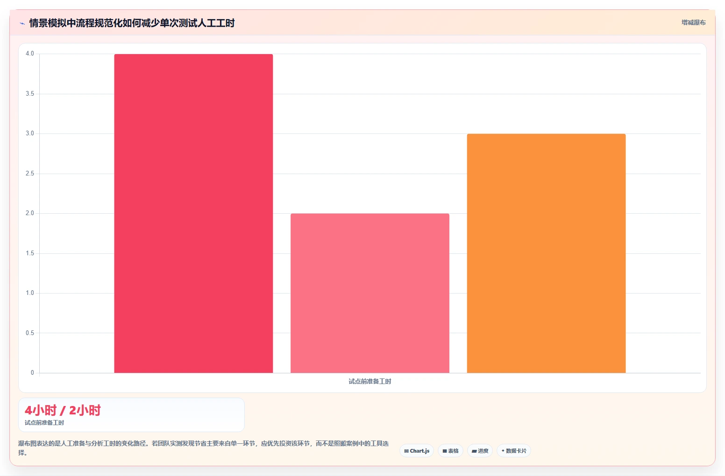Click the chart title 情景模拟中流程规范化如何减少单次测试人工工时

click(132, 23)
